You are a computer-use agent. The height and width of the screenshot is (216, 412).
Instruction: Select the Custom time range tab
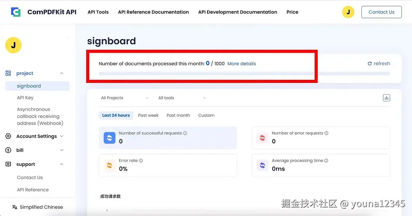coord(206,115)
